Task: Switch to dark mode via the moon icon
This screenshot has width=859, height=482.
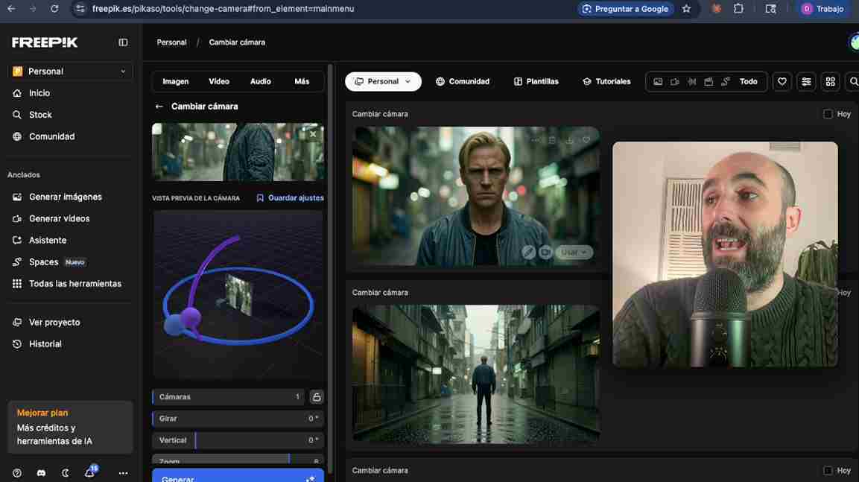Action: (65, 473)
